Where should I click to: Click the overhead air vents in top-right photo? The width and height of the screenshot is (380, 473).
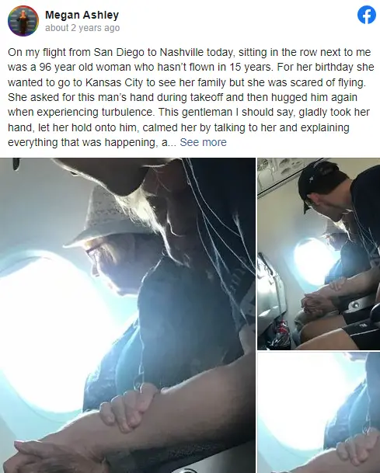275,172
